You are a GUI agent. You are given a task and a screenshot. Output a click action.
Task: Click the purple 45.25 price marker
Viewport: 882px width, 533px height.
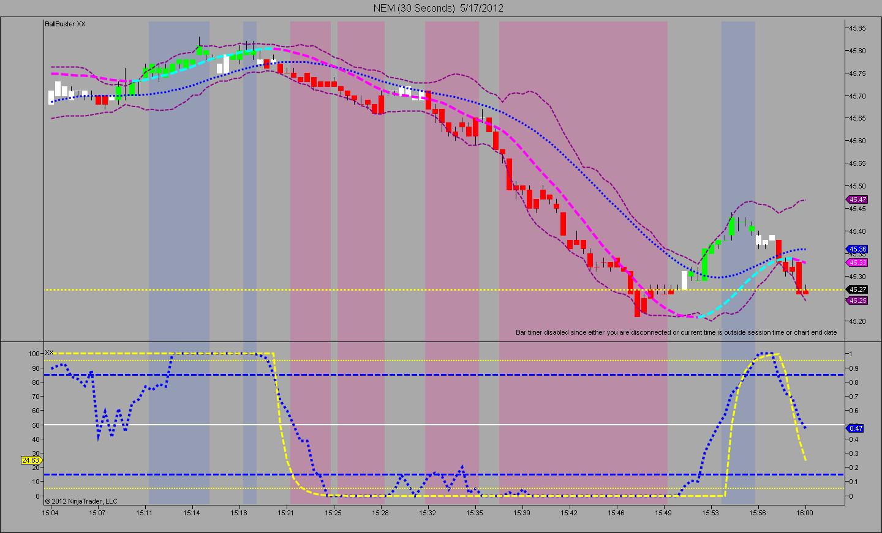coord(856,300)
